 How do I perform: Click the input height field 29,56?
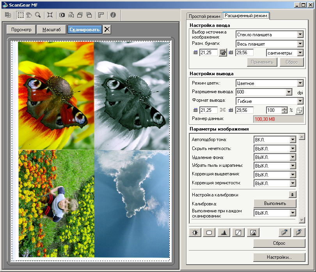click(x=244, y=53)
